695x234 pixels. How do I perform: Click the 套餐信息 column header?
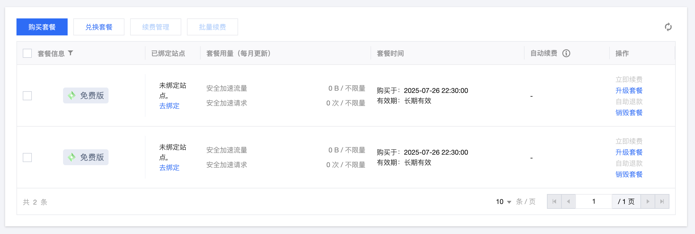click(x=51, y=54)
